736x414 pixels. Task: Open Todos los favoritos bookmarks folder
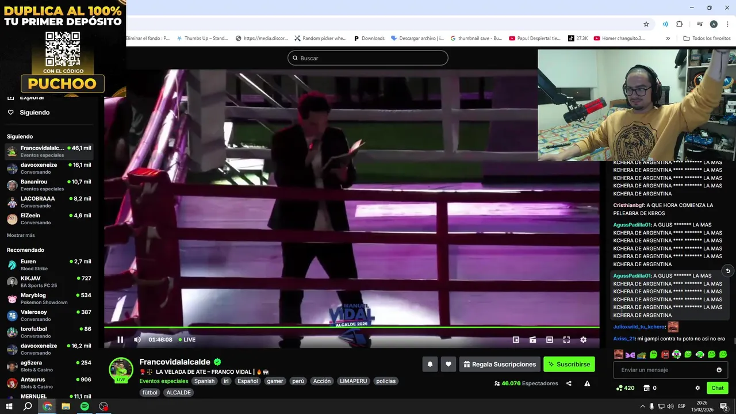point(707,39)
